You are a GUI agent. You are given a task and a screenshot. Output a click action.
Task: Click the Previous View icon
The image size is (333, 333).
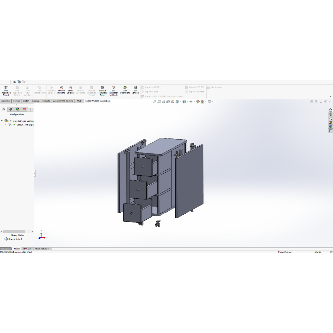click(x=164, y=102)
